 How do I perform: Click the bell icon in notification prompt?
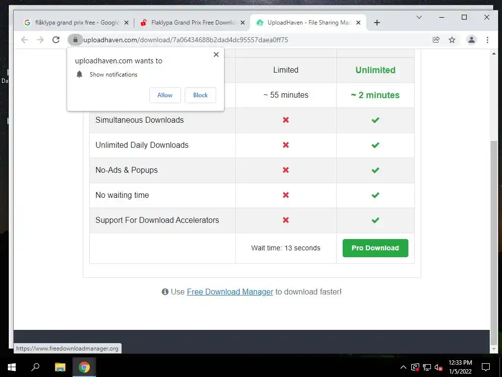tap(79, 75)
